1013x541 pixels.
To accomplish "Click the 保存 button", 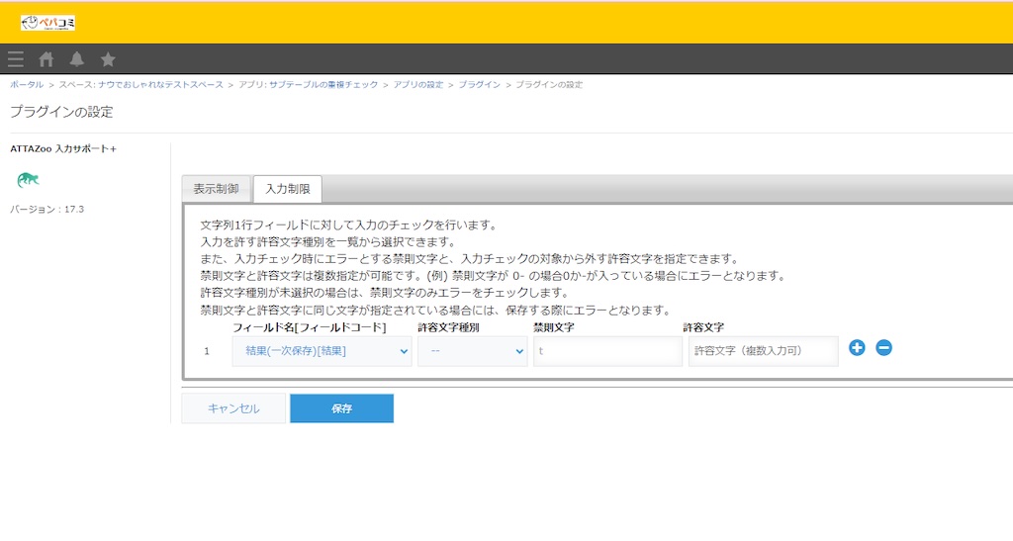I will (x=341, y=408).
